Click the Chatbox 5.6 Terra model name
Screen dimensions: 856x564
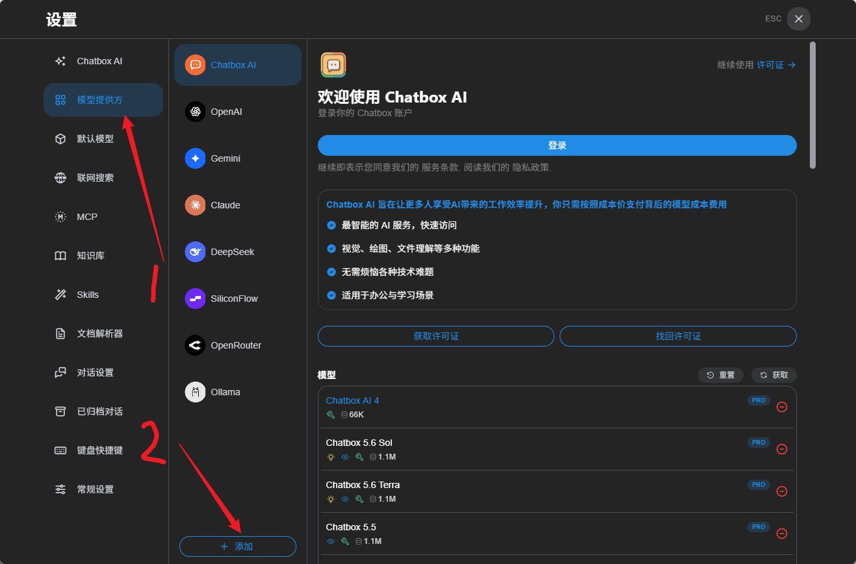(363, 485)
